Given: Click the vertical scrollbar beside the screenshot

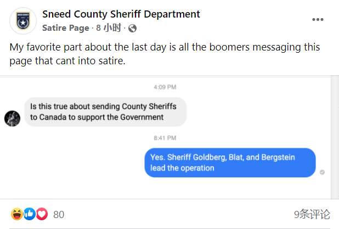Looking at the screenshot, I should [x=335, y=138].
